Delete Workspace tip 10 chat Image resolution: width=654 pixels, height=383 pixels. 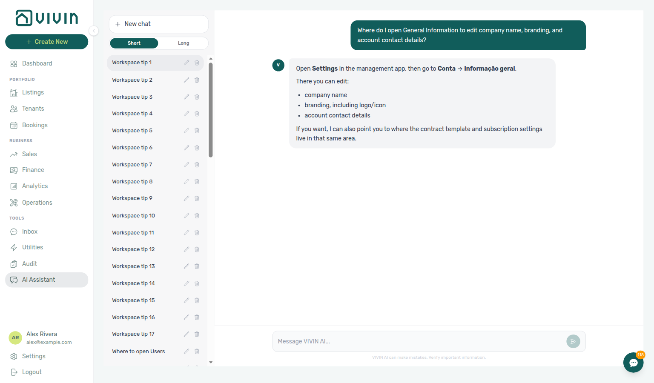197,216
